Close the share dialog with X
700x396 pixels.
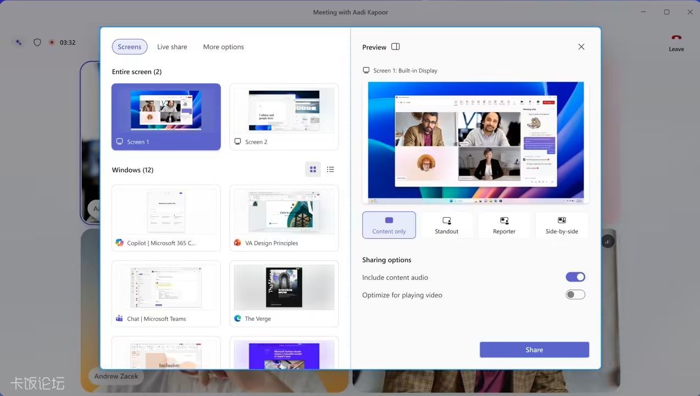pyautogui.click(x=581, y=47)
